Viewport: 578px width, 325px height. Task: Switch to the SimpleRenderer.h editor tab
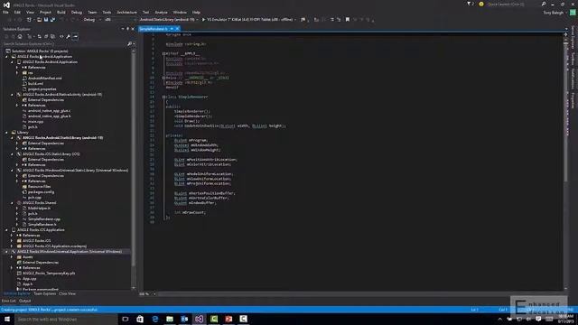154,29
